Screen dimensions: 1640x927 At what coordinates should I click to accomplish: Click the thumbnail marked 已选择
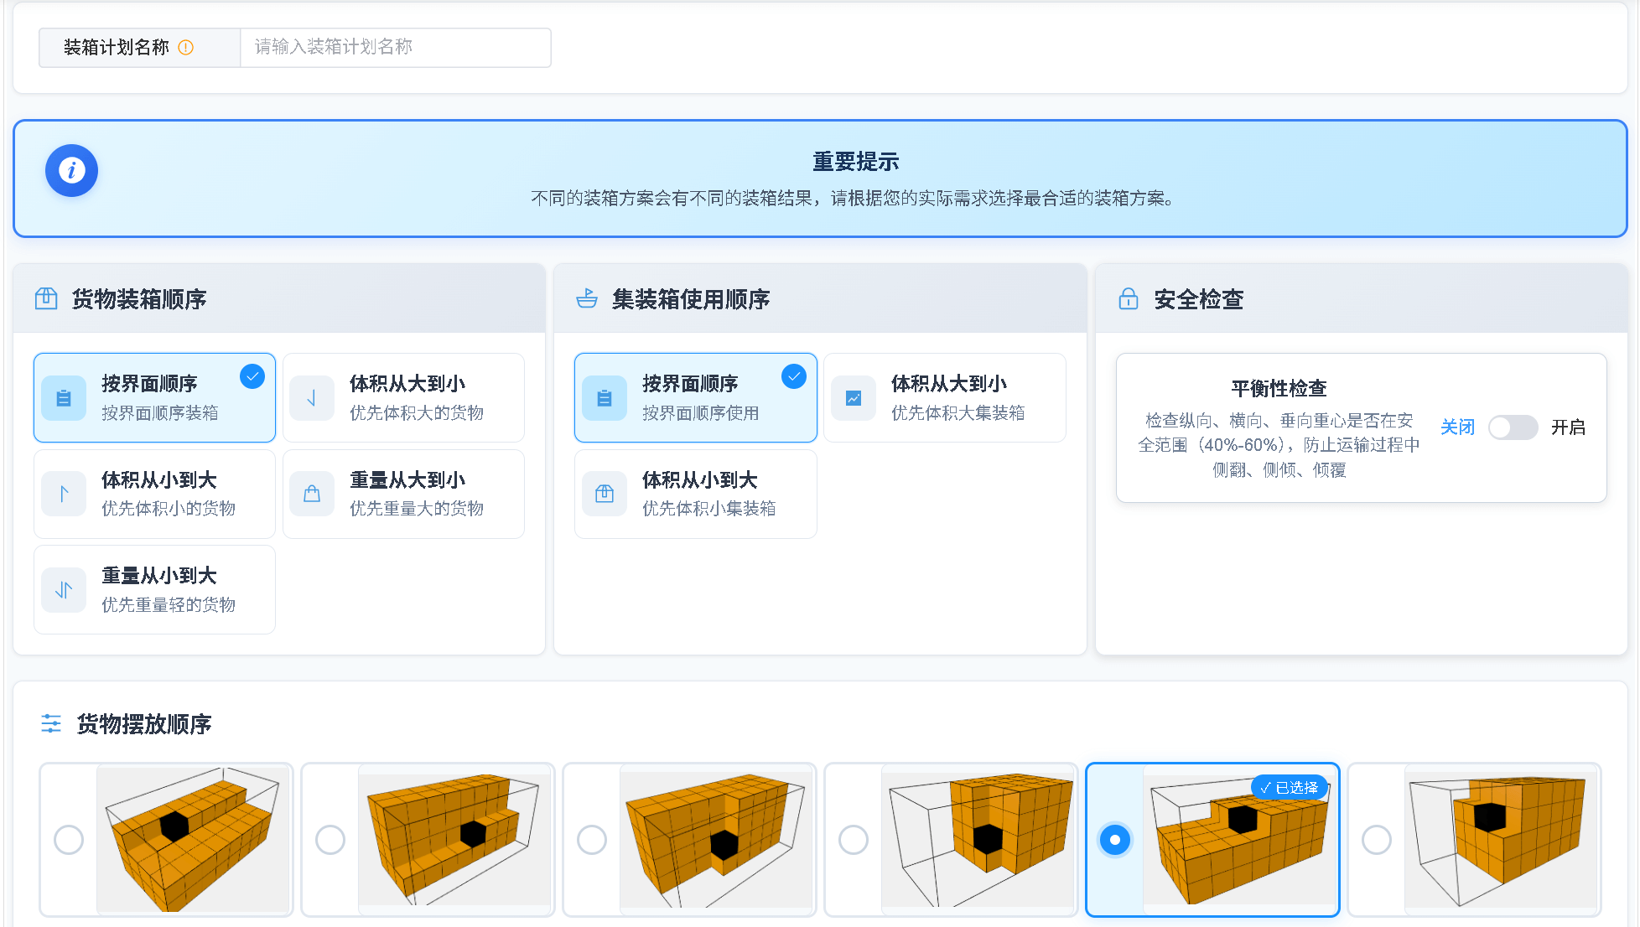click(x=1239, y=839)
